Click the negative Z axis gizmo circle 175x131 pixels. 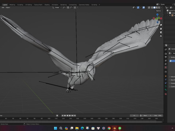157,22
